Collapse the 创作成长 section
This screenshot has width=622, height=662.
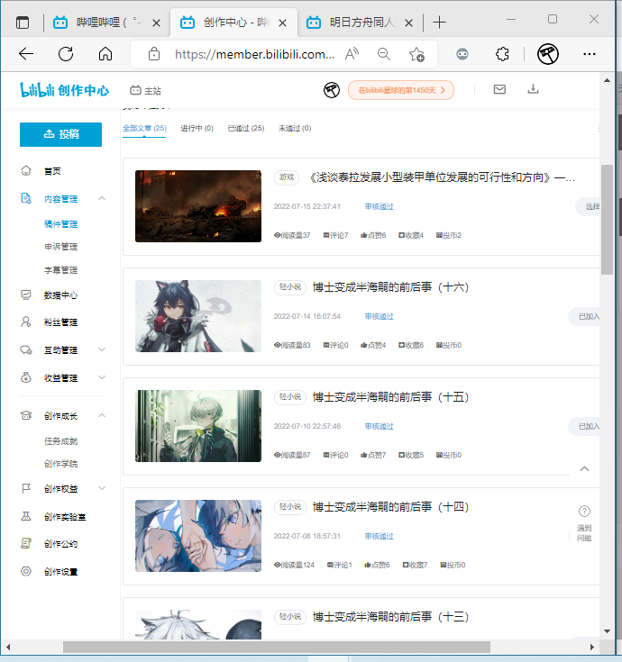click(x=102, y=415)
